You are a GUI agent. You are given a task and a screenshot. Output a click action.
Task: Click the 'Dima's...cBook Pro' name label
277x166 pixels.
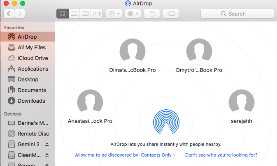(x=133, y=70)
